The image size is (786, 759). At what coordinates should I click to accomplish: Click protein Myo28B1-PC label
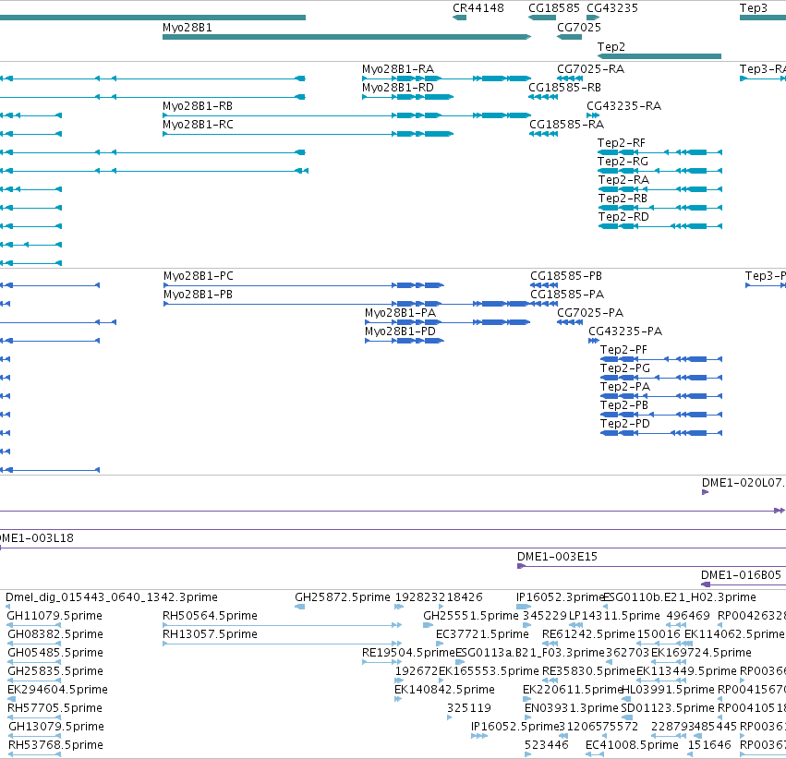click(198, 277)
